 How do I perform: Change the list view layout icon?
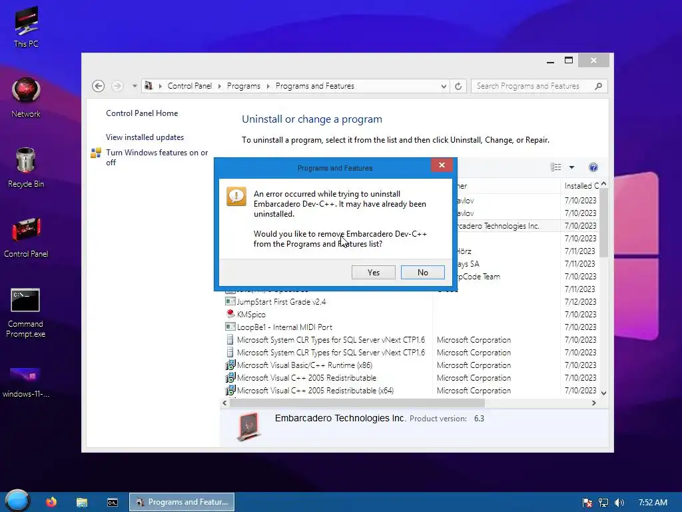[x=555, y=167]
